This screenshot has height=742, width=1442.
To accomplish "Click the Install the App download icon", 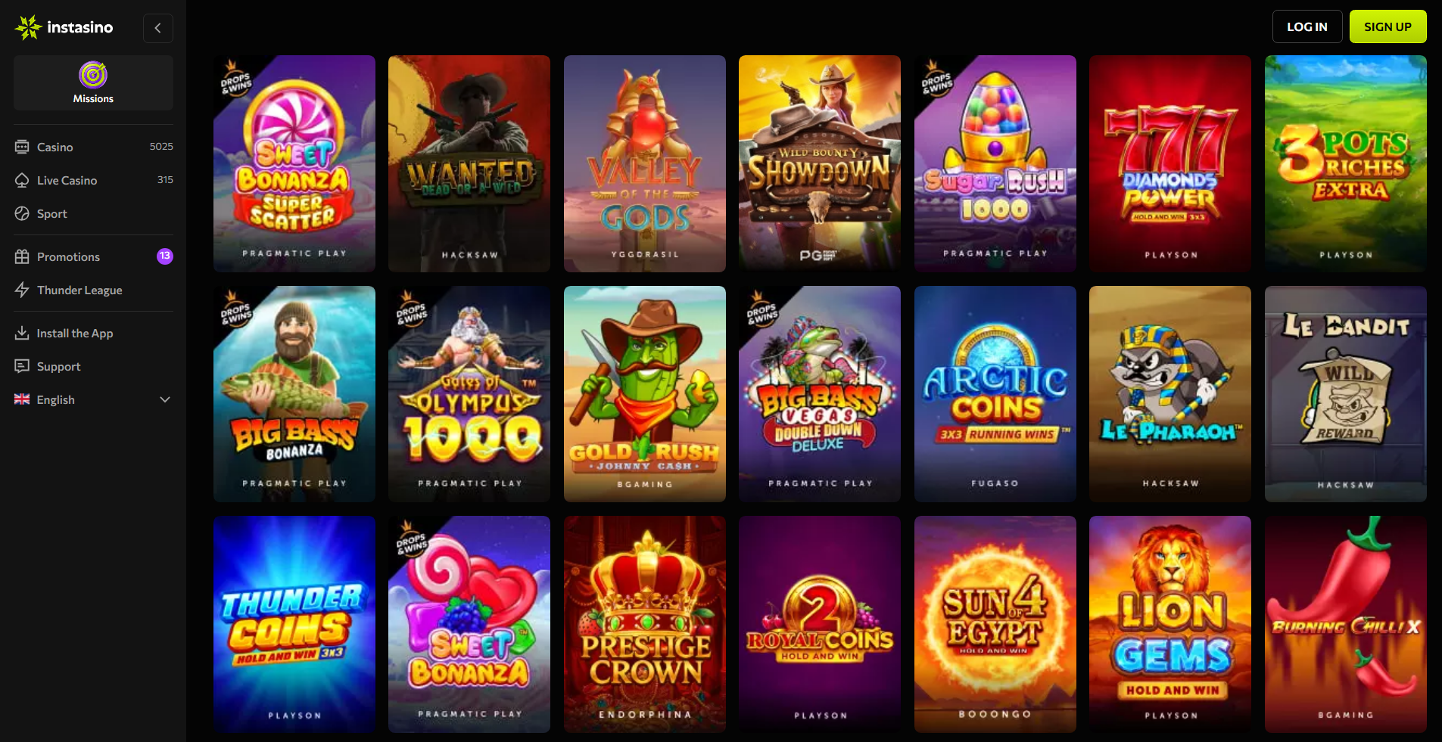I will (x=22, y=333).
